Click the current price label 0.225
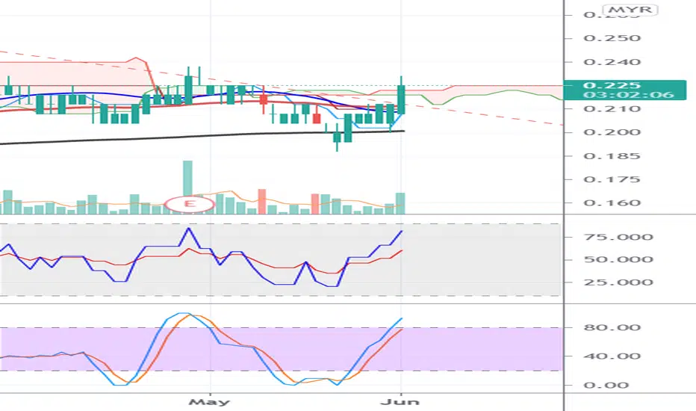This screenshot has width=696, height=411. click(x=612, y=85)
